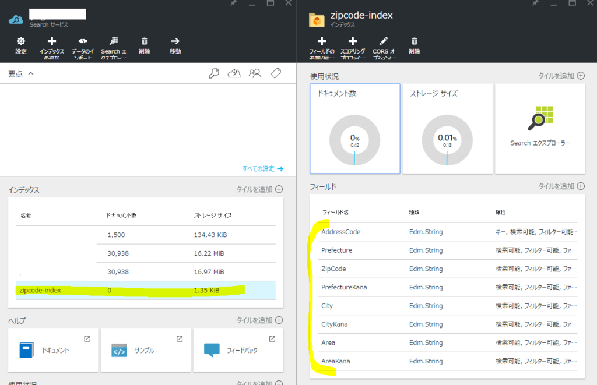Click ドキュメント数 column header in index table
Image resolution: width=597 pixels, height=385 pixels.
[x=121, y=216]
